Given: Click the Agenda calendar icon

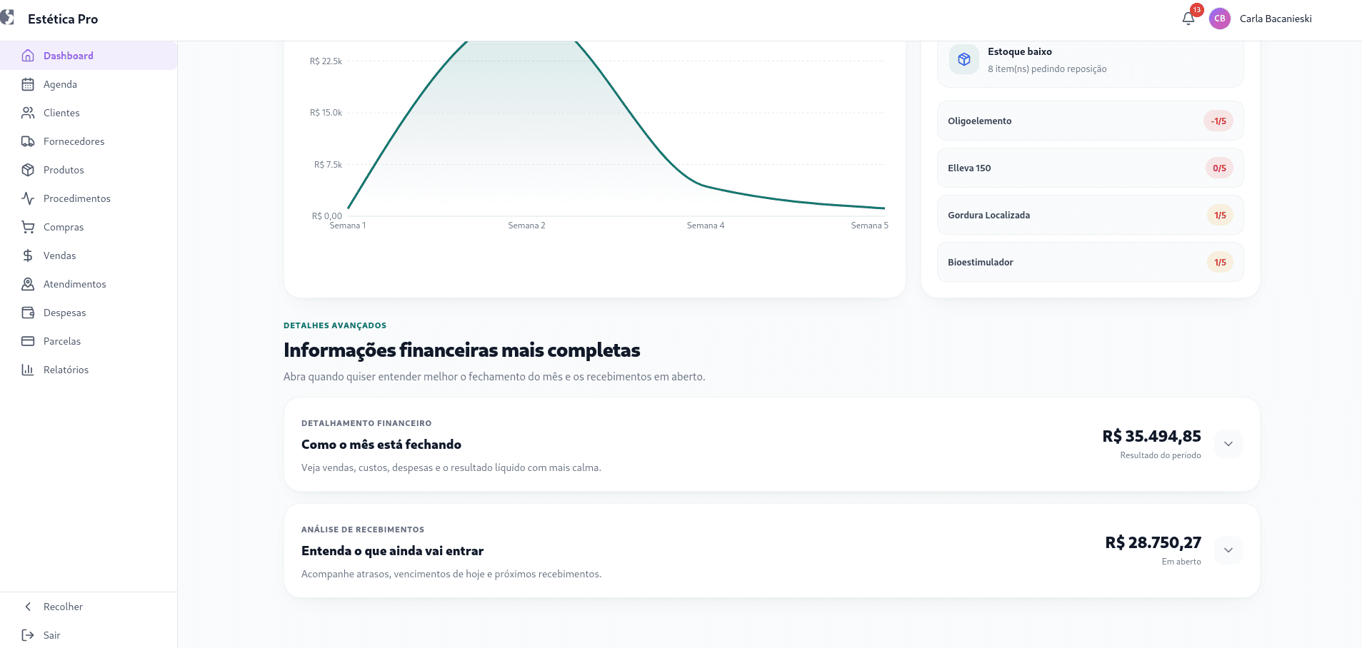Looking at the screenshot, I should click(x=28, y=84).
